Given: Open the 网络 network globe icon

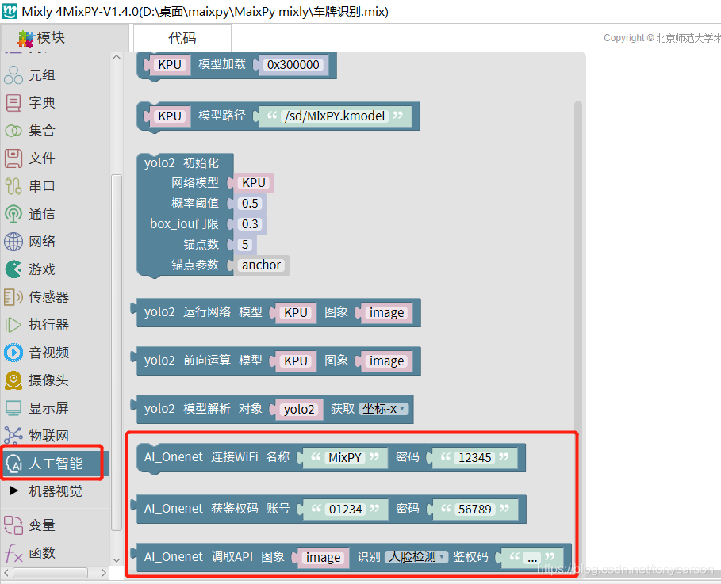Looking at the screenshot, I should (13, 241).
